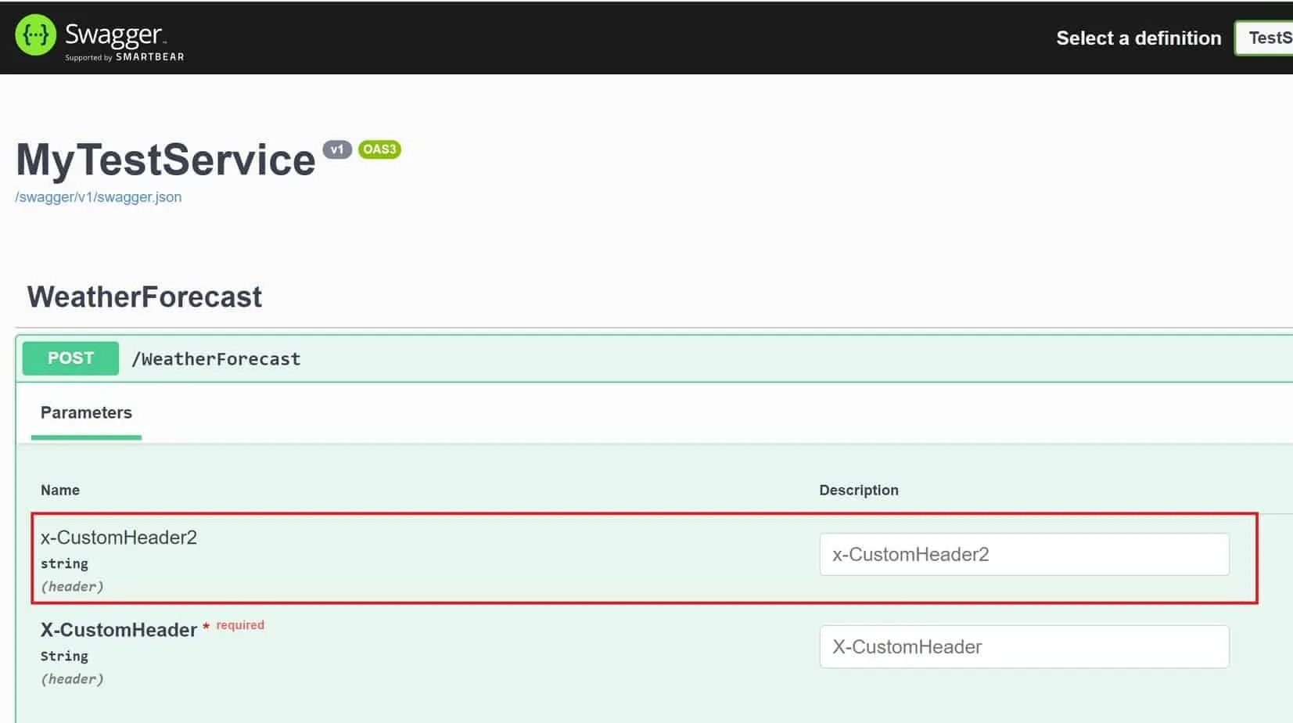Click the green Swagger logo icon
Viewport: 1293px width, 723px height.
[35, 35]
